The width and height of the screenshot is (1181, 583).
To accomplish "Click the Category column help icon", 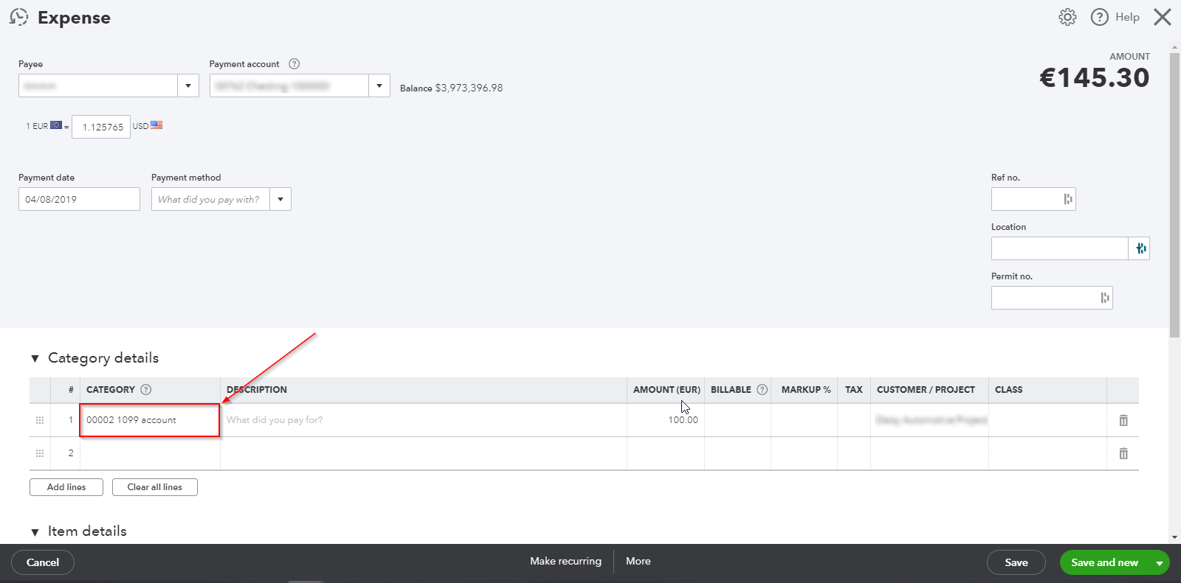I will (146, 389).
